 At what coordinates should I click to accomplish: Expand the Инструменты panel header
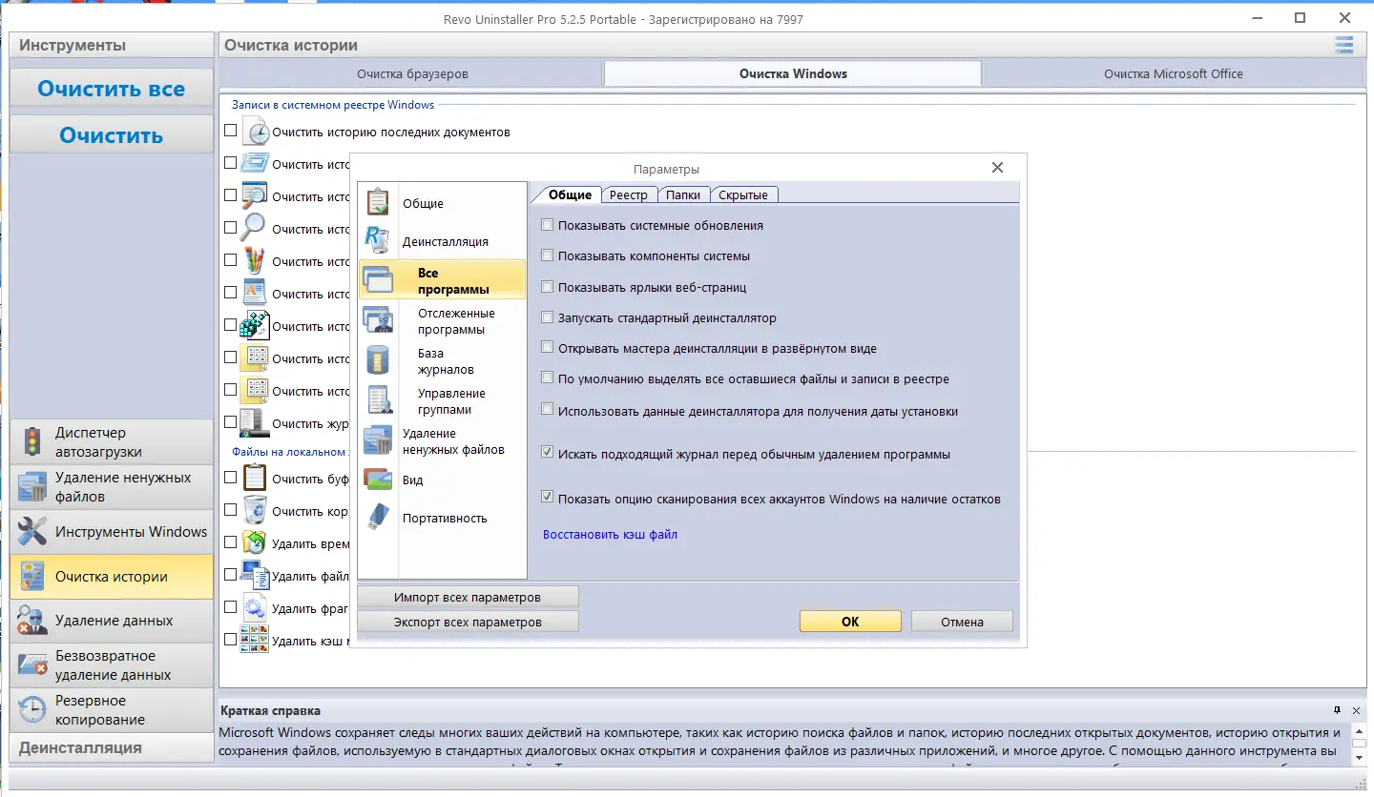click(112, 45)
